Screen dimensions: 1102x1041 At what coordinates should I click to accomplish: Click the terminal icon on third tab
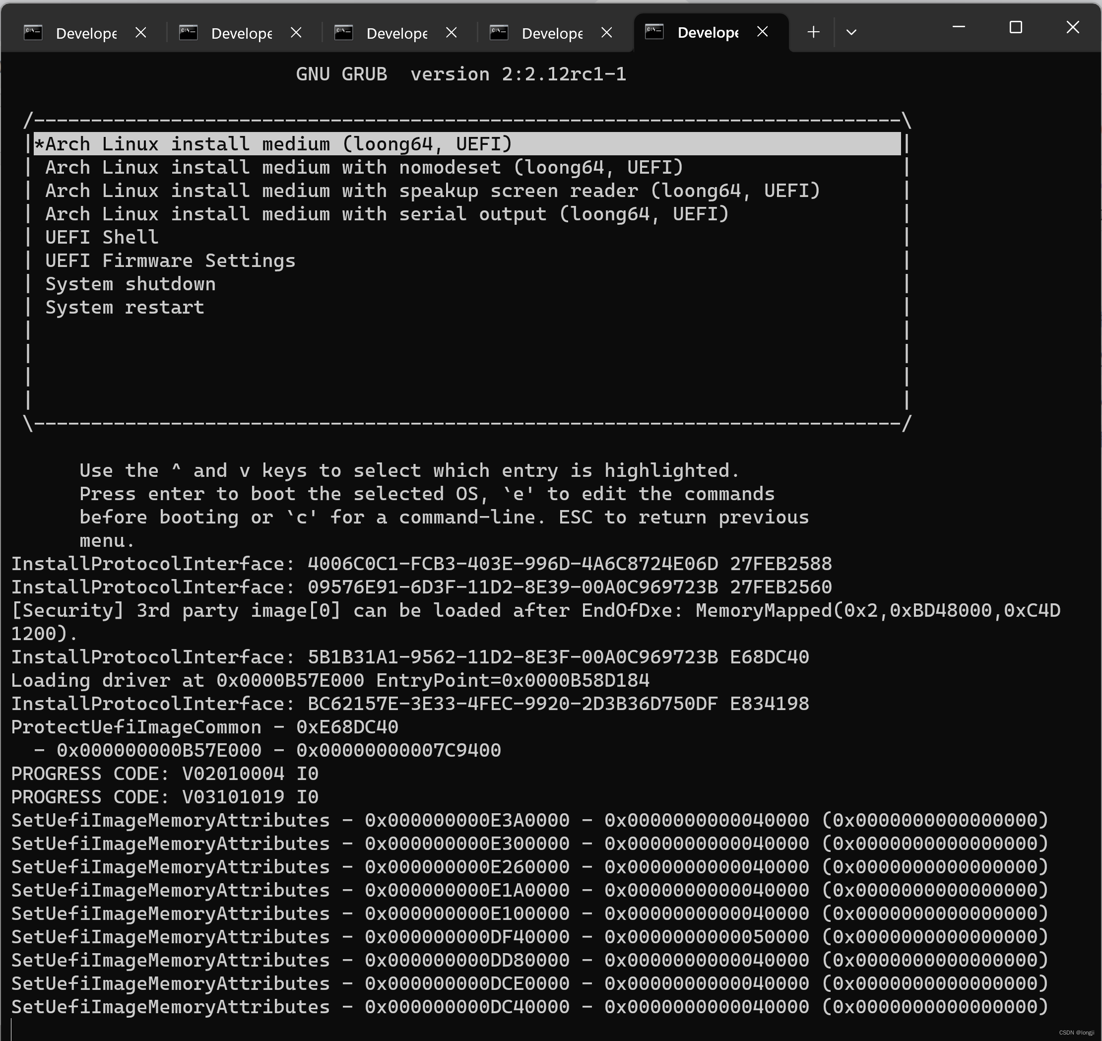coord(344,33)
